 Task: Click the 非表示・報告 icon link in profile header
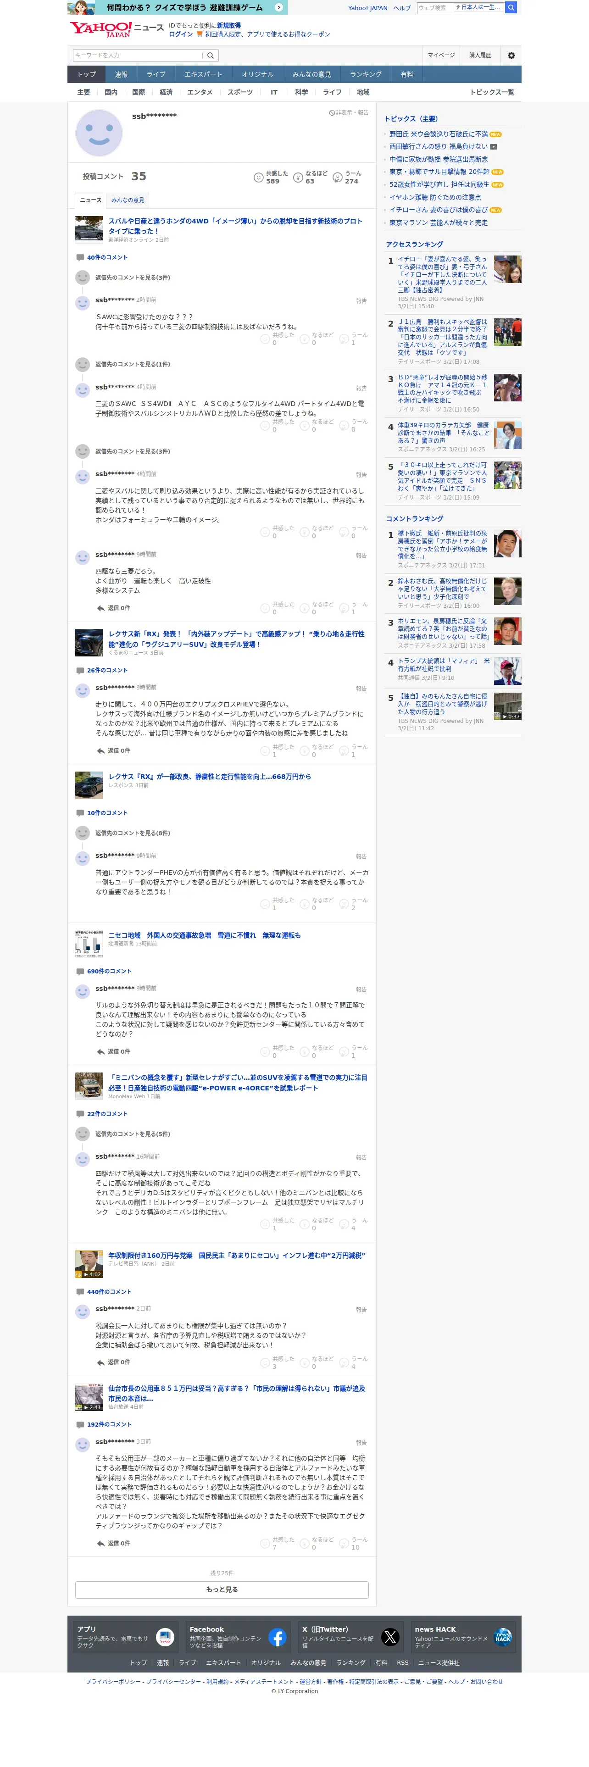(349, 112)
